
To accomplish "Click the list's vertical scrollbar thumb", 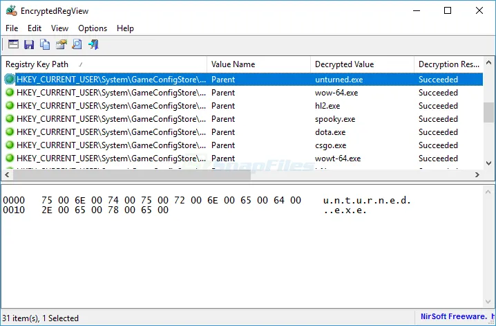I will [x=488, y=112].
